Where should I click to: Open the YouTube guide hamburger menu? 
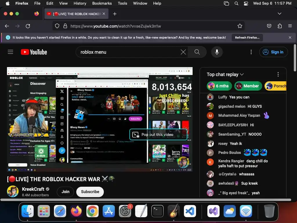click(x=10, y=52)
